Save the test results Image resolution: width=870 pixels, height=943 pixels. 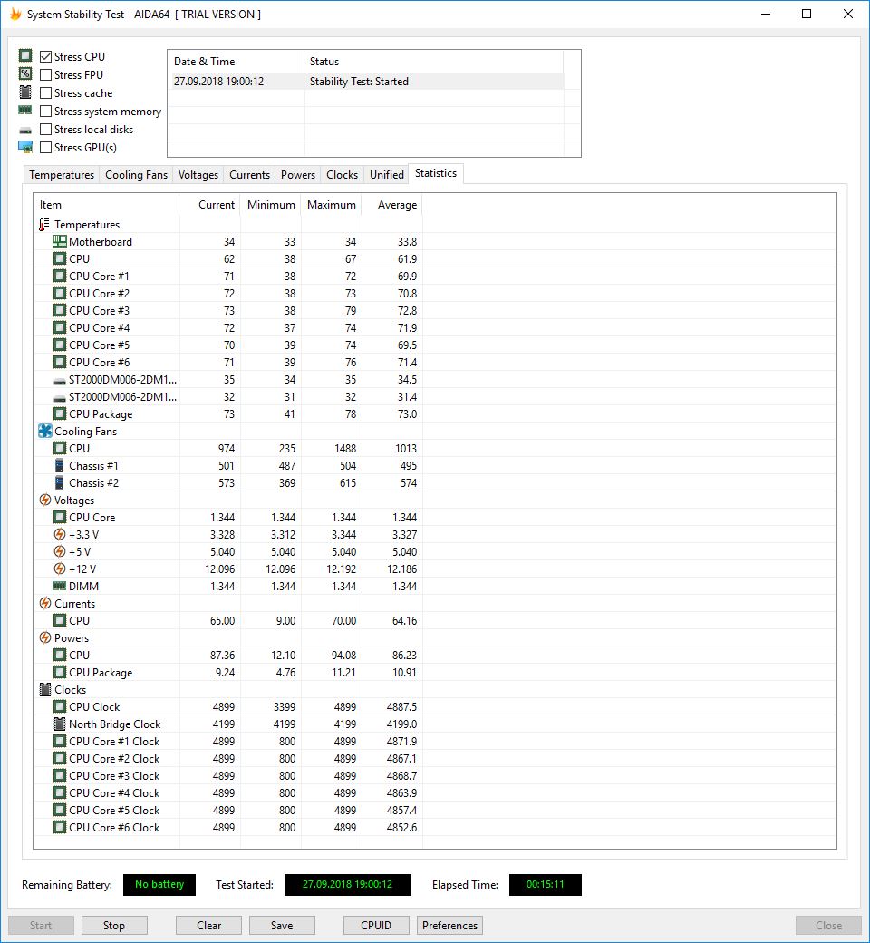[282, 926]
